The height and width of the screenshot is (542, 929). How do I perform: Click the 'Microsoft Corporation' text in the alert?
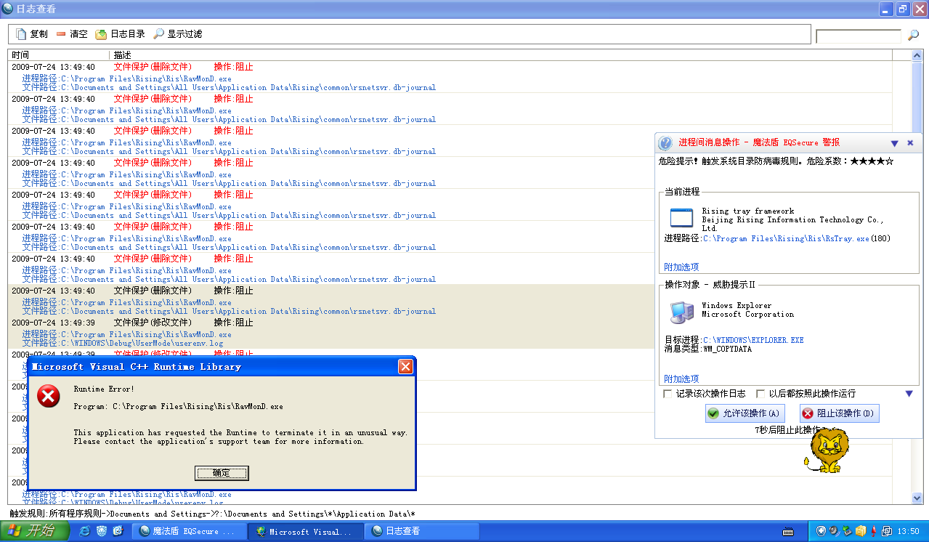[x=748, y=315]
